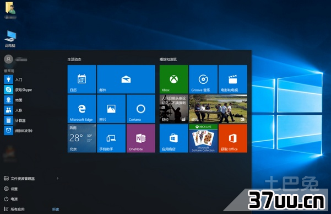Viewport: 331px width, 214px height.
Task: Open the Groove 音乐 tile
Action: (x=203, y=79)
